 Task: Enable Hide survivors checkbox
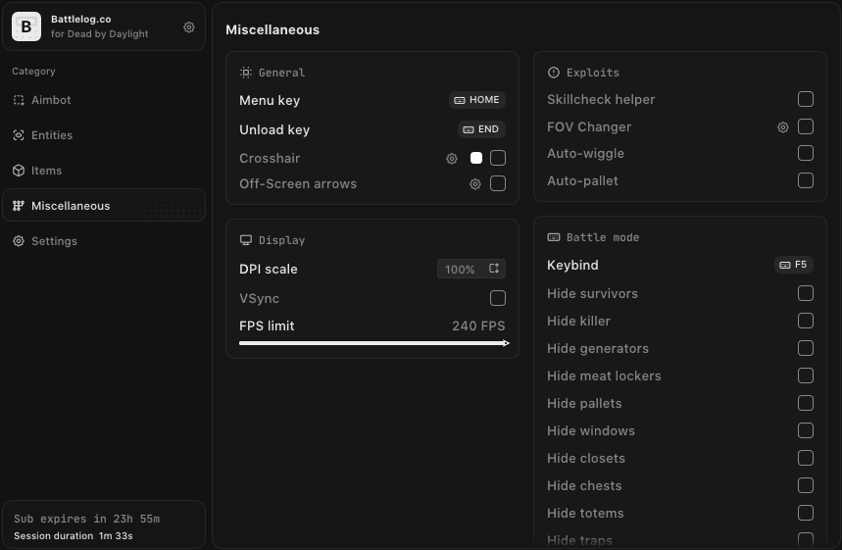pyautogui.click(x=806, y=293)
